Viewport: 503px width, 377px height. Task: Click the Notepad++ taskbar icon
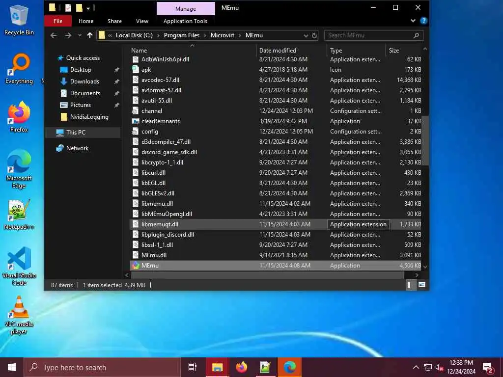(265, 367)
